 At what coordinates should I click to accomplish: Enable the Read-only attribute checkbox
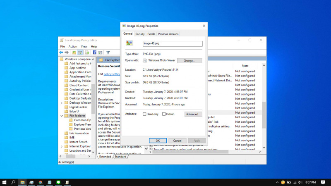(144, 114)
